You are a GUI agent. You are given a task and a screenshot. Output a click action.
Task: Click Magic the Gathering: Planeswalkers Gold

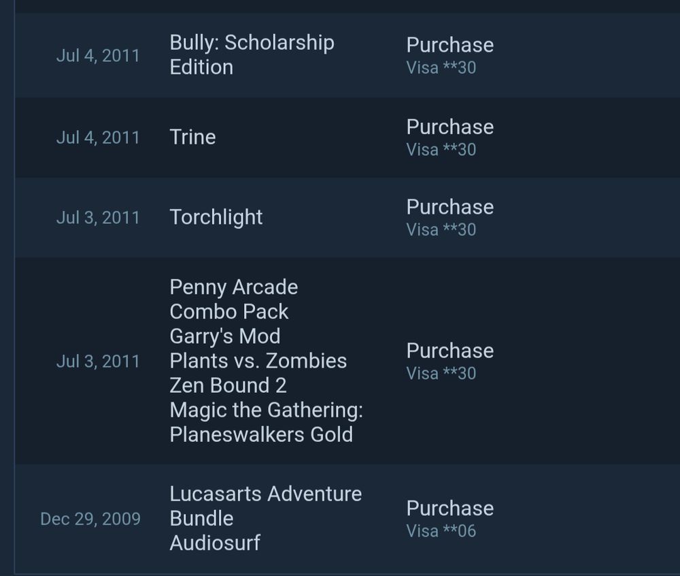[x=266, y=422]
